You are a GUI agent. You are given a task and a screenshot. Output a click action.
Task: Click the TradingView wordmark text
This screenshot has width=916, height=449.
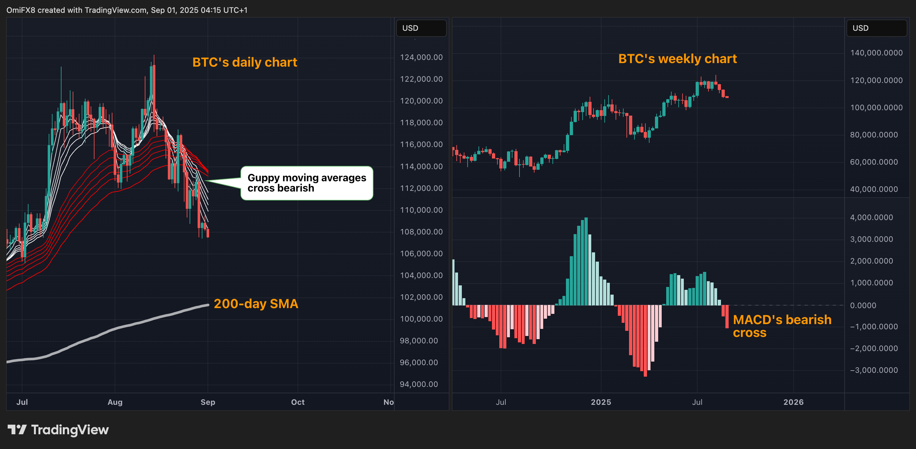tap(70, 430)
